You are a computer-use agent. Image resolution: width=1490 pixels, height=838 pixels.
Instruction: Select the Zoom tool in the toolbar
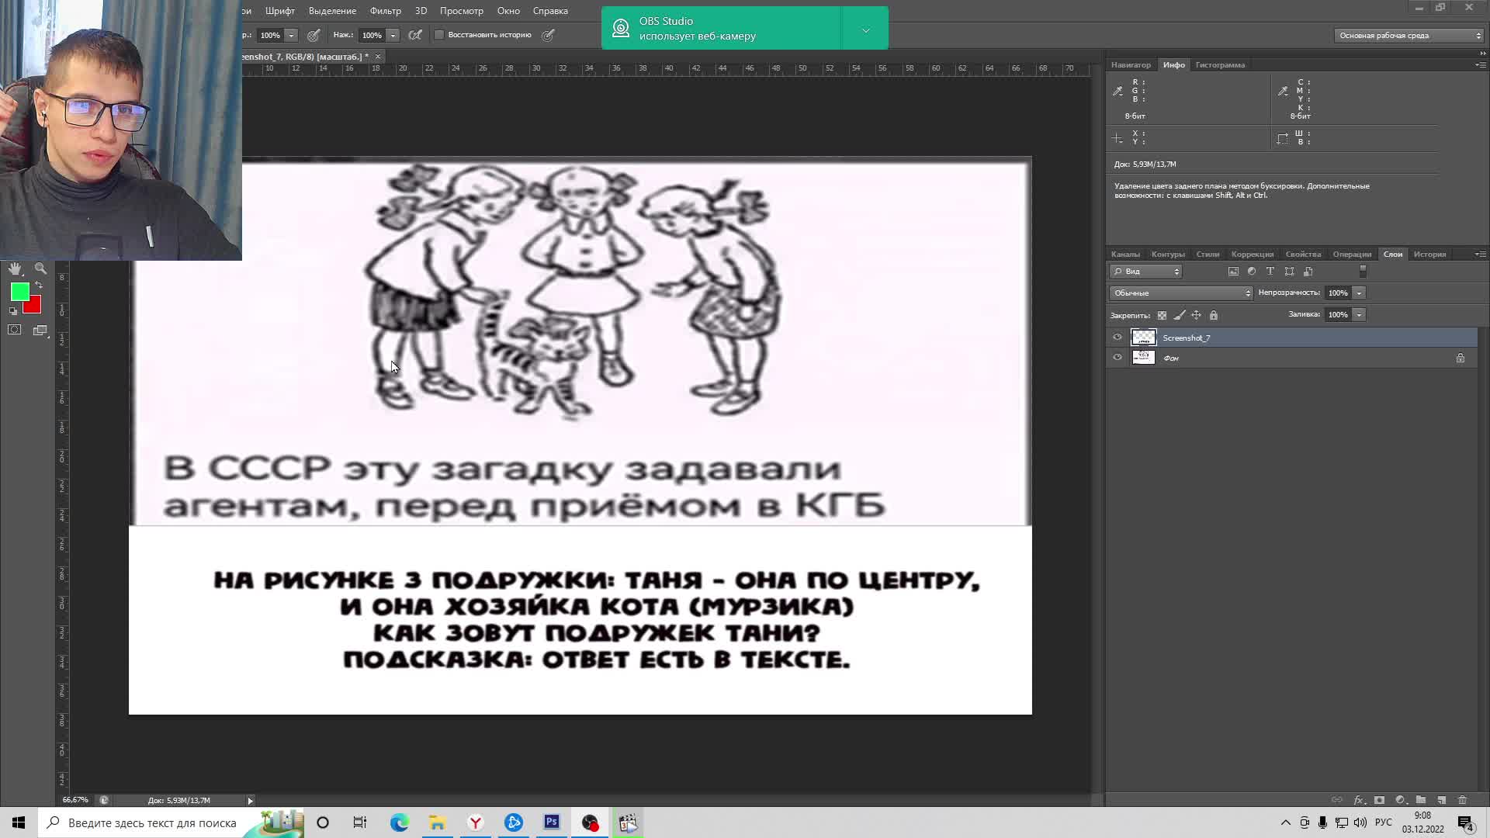tap(40, 268)
